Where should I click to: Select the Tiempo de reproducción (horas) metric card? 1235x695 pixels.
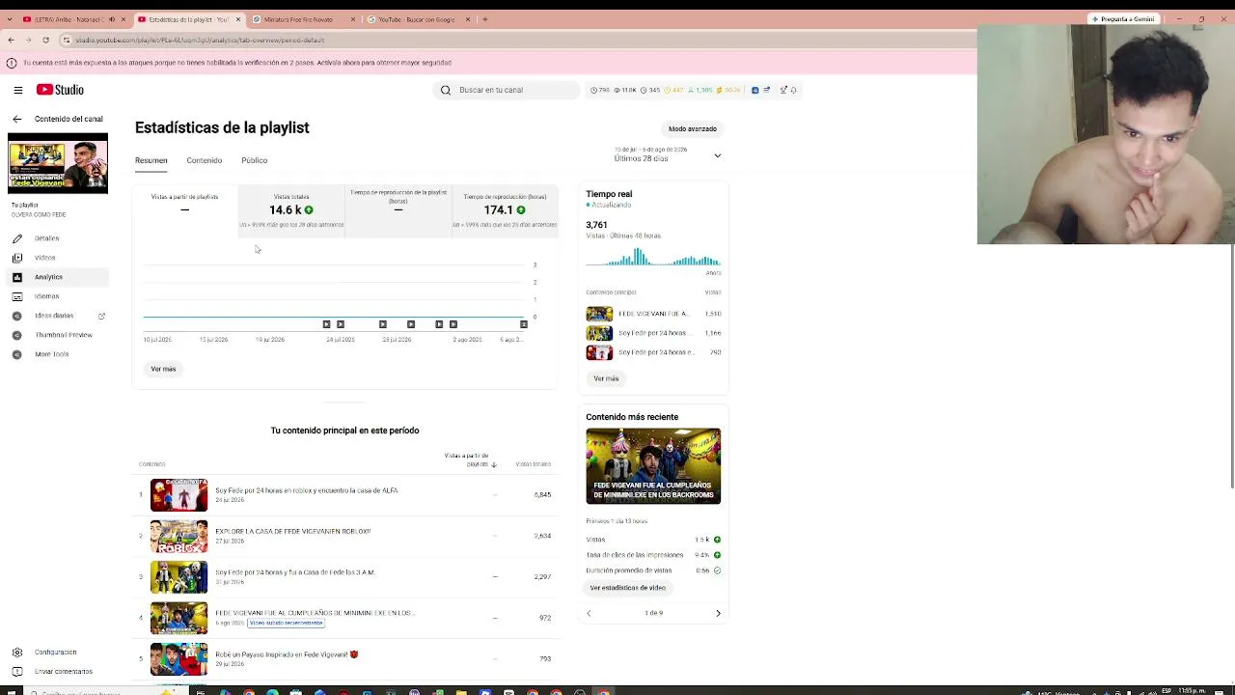(505, 209)
